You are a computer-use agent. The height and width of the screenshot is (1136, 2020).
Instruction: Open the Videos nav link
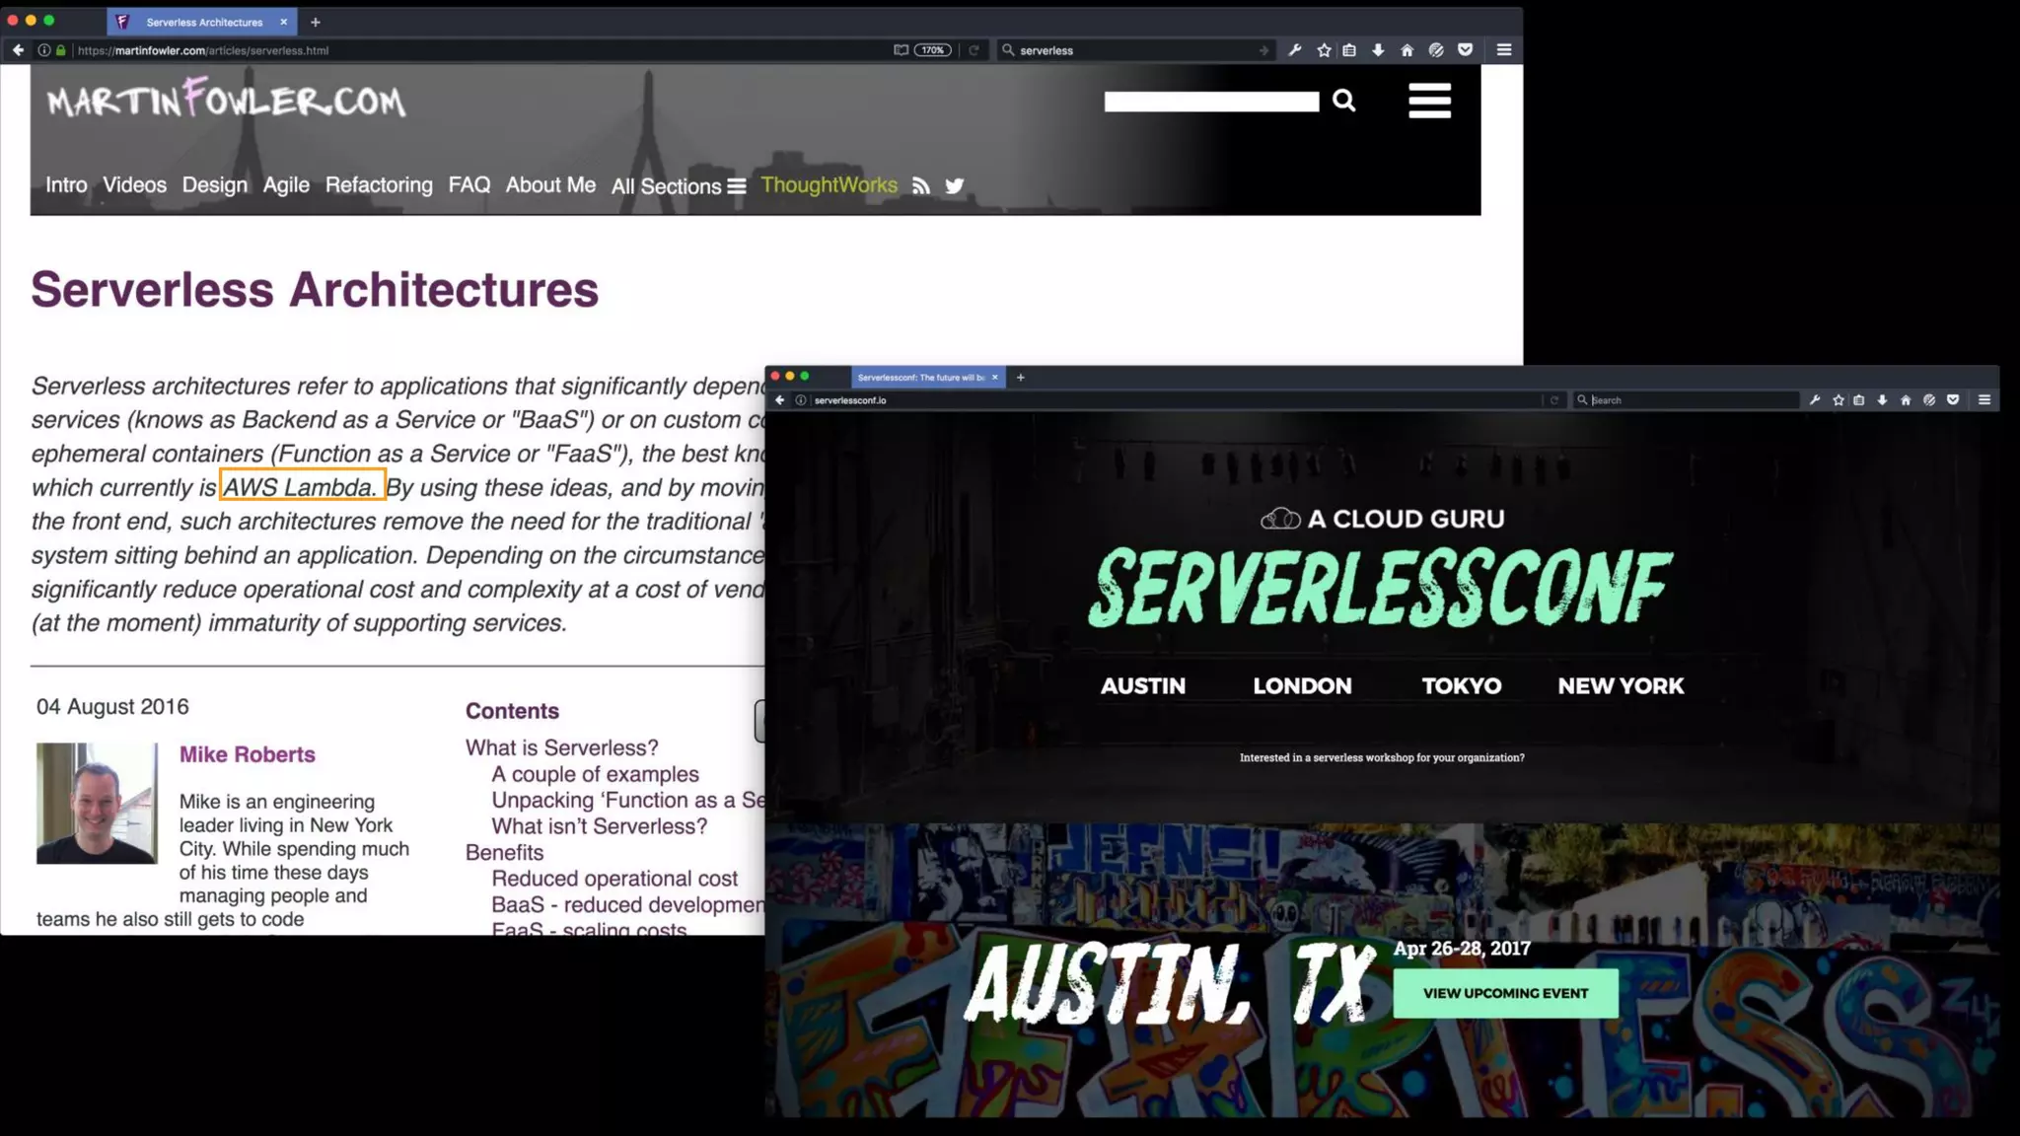(134, 185)
